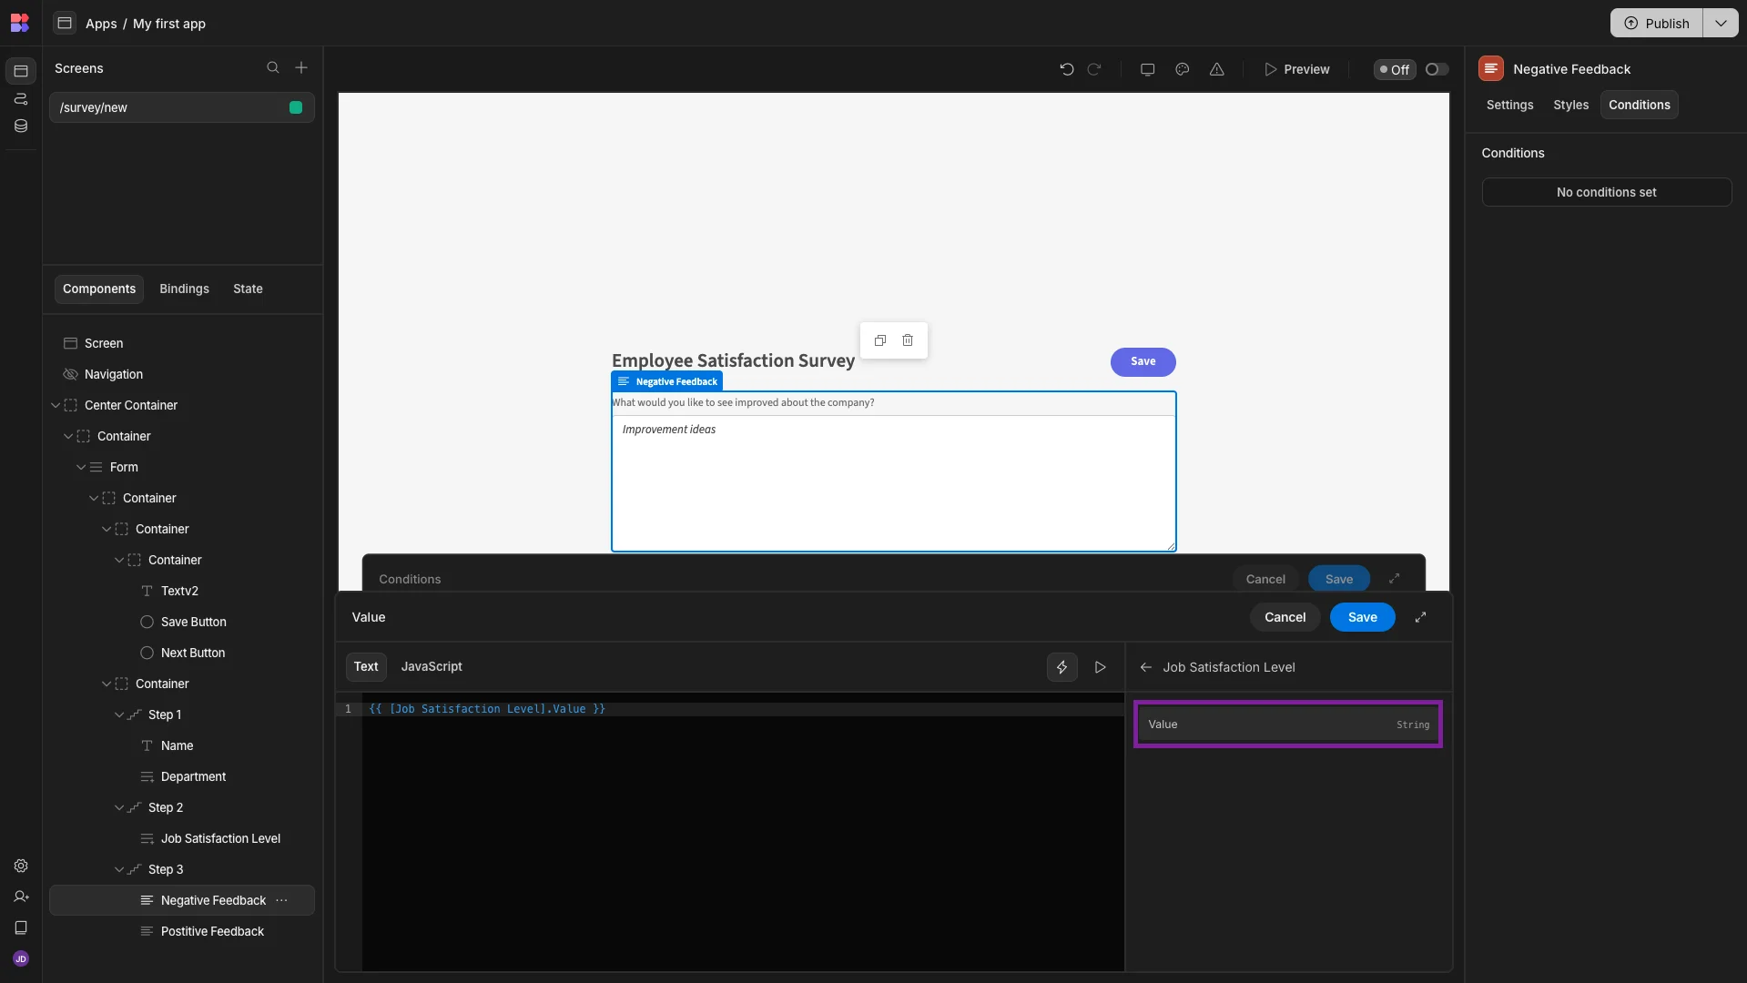Open the Publish dropdown arrow
The width and height of the screenshot is (1747, 983).
1721,23
